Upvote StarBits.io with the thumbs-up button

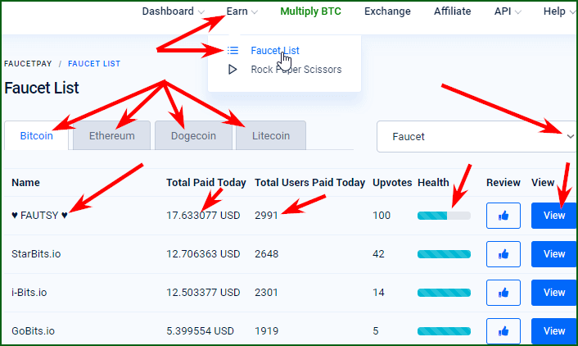point(503,254)
